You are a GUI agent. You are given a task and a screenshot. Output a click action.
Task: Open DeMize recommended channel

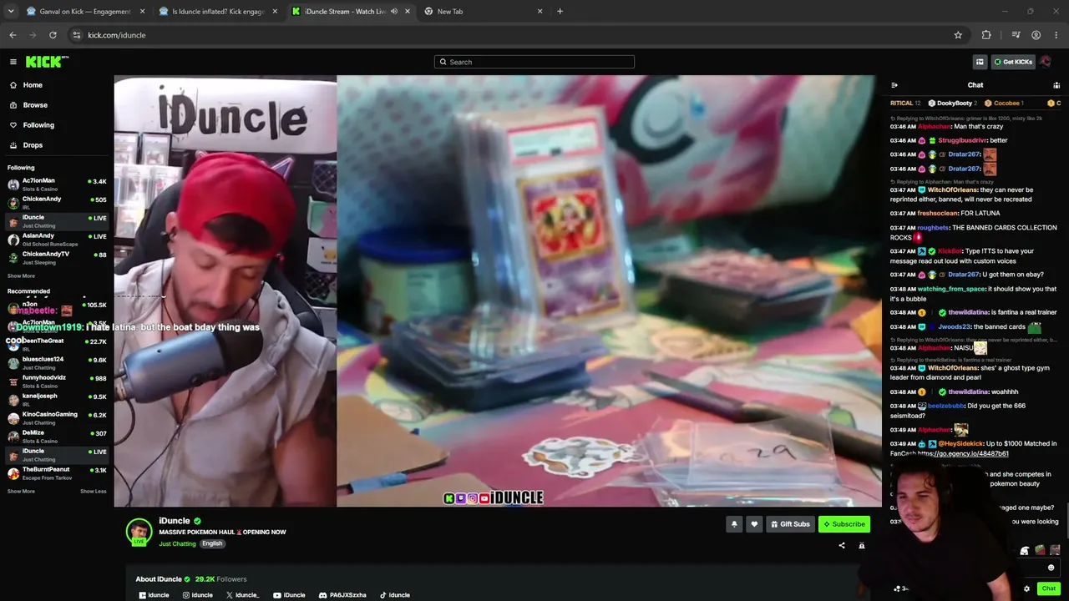click(x=57, y=437)
